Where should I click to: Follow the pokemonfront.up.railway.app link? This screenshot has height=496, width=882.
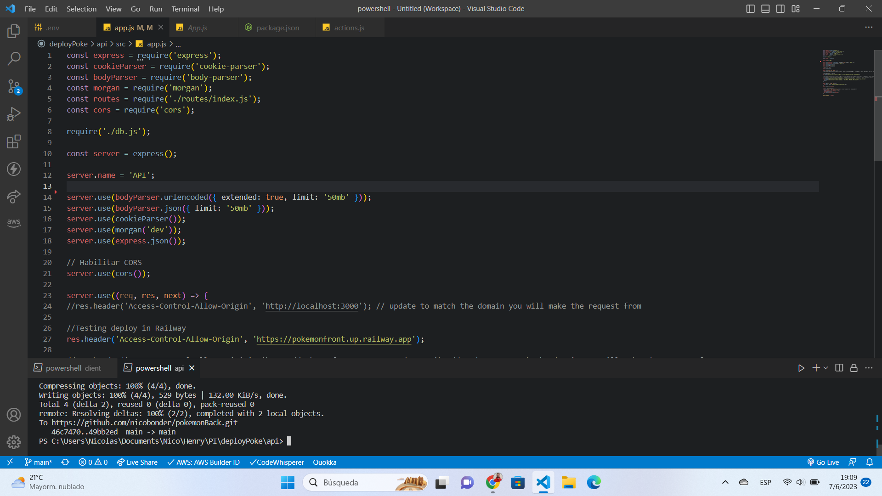[334, 339]
